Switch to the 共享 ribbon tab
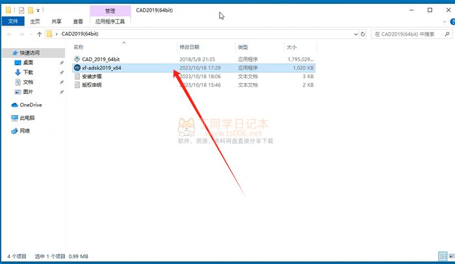Image resolution: width=455 pixels, height=264 pixels. coord(57,21)
